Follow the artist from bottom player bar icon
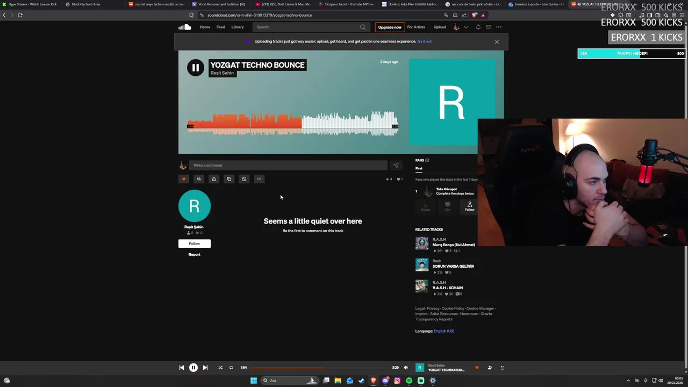This screenshot has width=688, height=387. pyautogui.click(x=490, y=368)
